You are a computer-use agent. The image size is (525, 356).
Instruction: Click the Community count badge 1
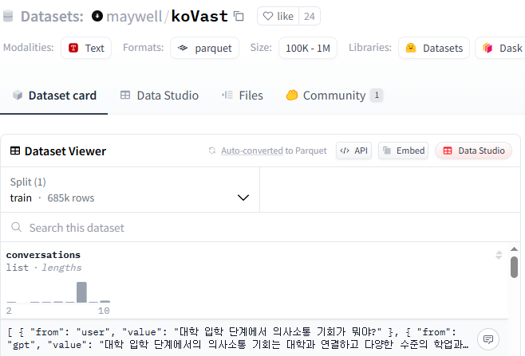tap(377, 96)
